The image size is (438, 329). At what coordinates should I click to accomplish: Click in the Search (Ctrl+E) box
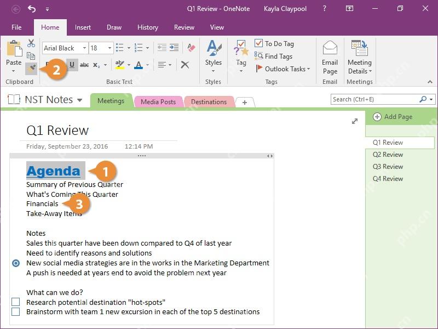pyautogui.click(x=374, y=99)
